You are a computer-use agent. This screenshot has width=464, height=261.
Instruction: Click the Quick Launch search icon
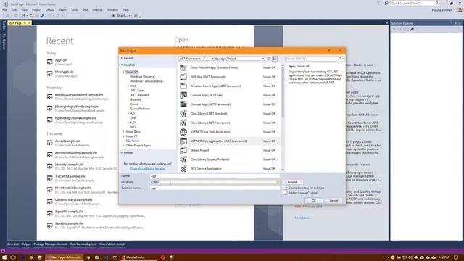pyautogui.click(x=436, y=3)
